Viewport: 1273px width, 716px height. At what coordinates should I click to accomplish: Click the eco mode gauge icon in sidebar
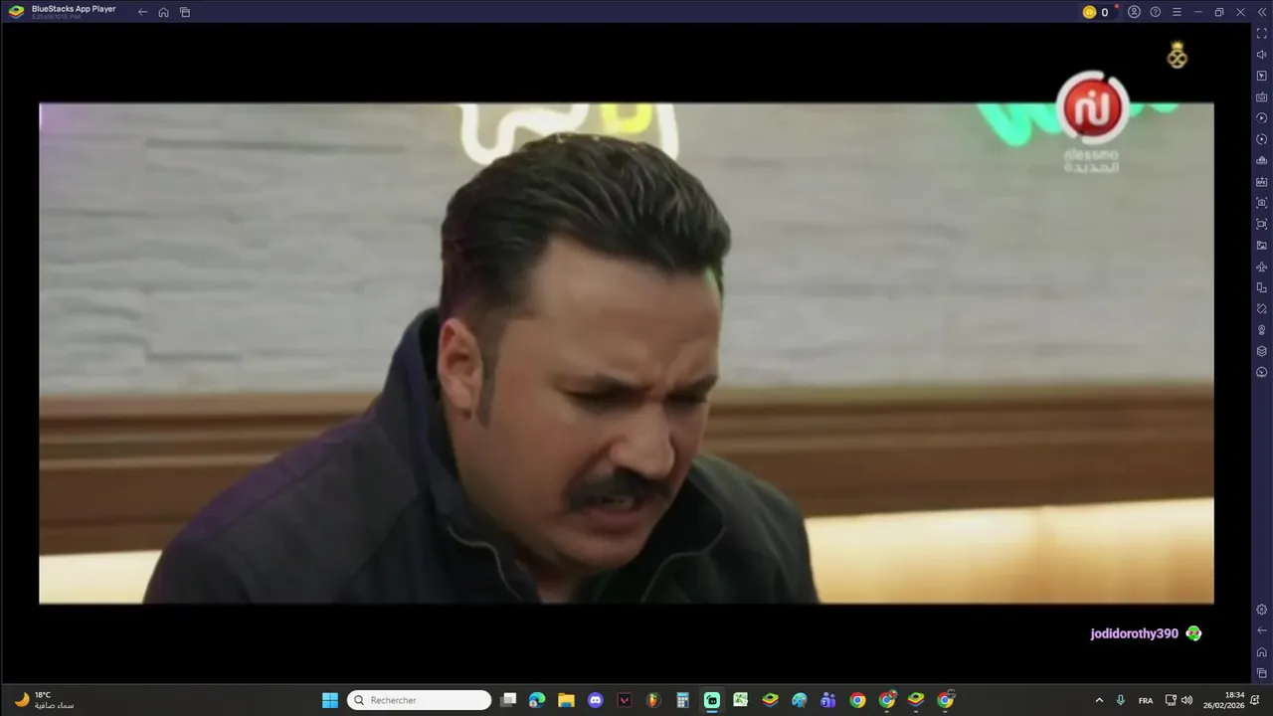[x=1261, y=372]
